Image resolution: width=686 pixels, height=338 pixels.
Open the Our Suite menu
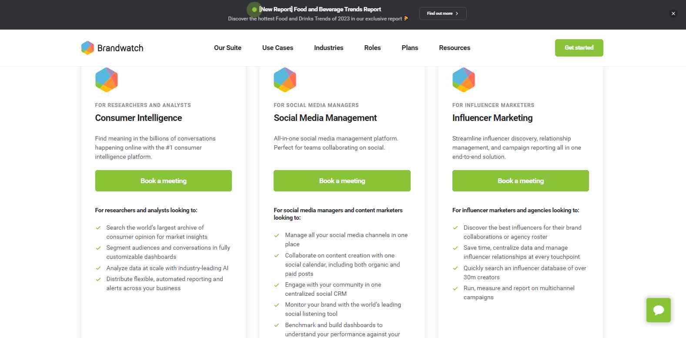(x=228, y=48)
